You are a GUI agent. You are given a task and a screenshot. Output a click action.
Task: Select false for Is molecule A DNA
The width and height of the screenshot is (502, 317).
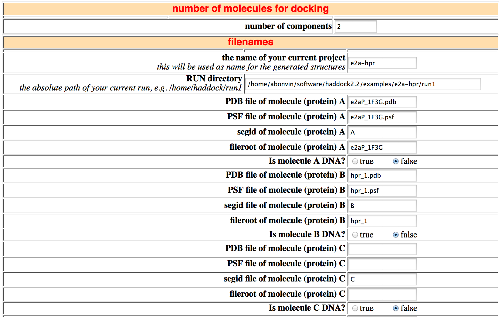coord(395,161)
